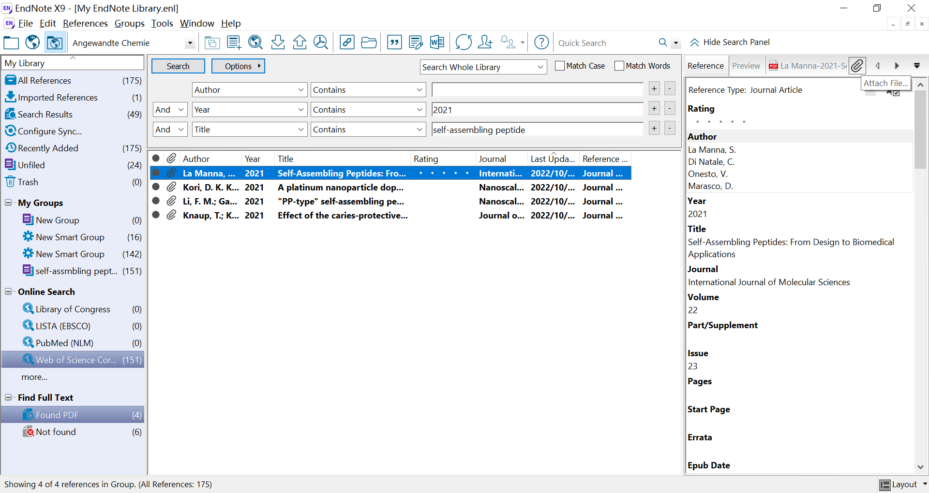Image resolution: width=929 pixels, height=493 pixels.
Task: Open the Author field dropdown
Action: pyautogui.click(x=249, y=90)
